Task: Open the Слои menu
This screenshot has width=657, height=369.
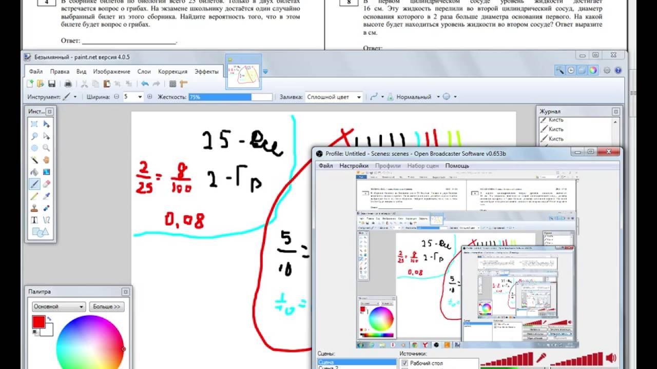Action: 144,72
